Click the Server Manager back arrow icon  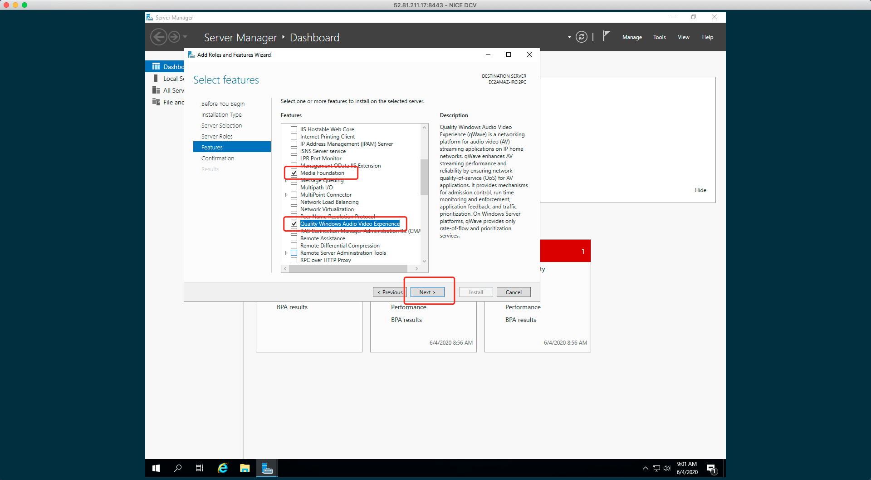(158, 37)
